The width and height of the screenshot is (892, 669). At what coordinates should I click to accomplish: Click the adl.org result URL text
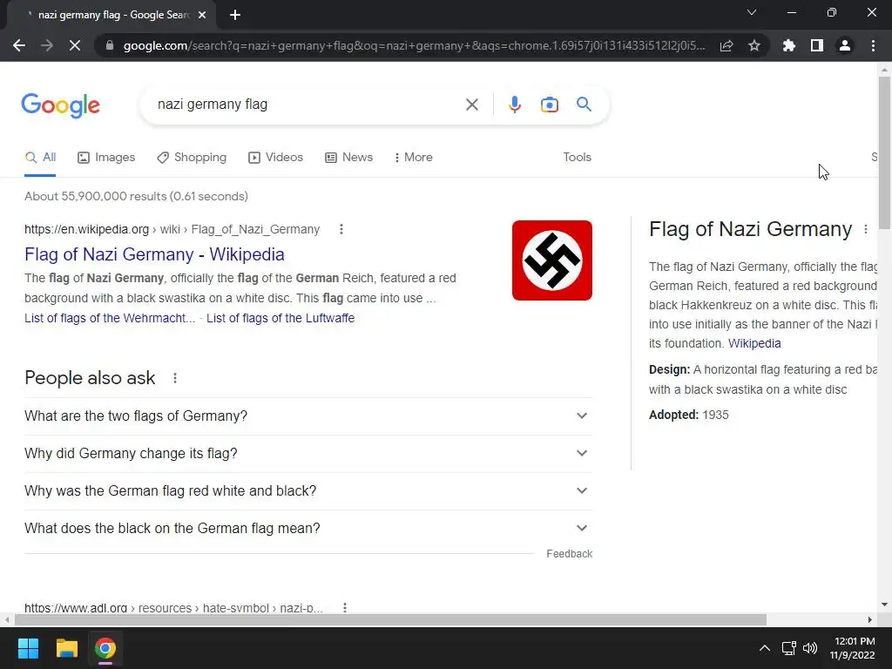coord(173,607)
